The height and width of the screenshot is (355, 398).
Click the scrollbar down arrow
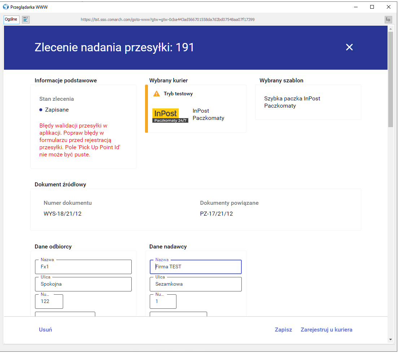point(390,339)
